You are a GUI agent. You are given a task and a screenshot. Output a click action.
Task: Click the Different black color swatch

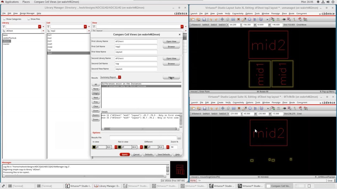pyautogui.click(x=146, y=147)
